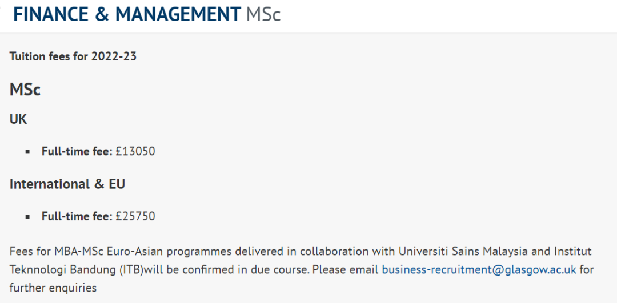Image resolution: width=617 pixels, height=303 pixels.
Task: Click the Full-time fee label under UK
Action: coord(77,151)
